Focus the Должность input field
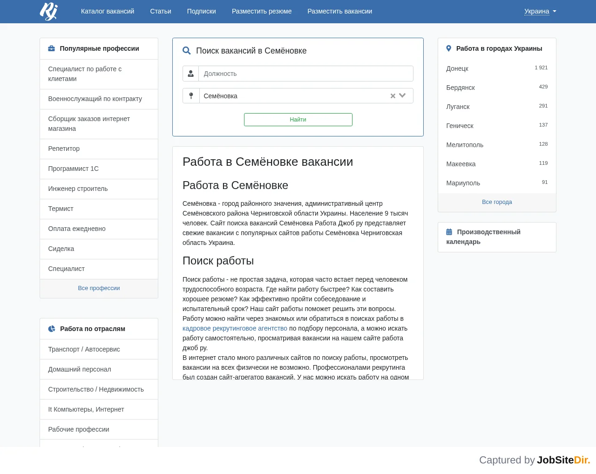 point(306,74)
